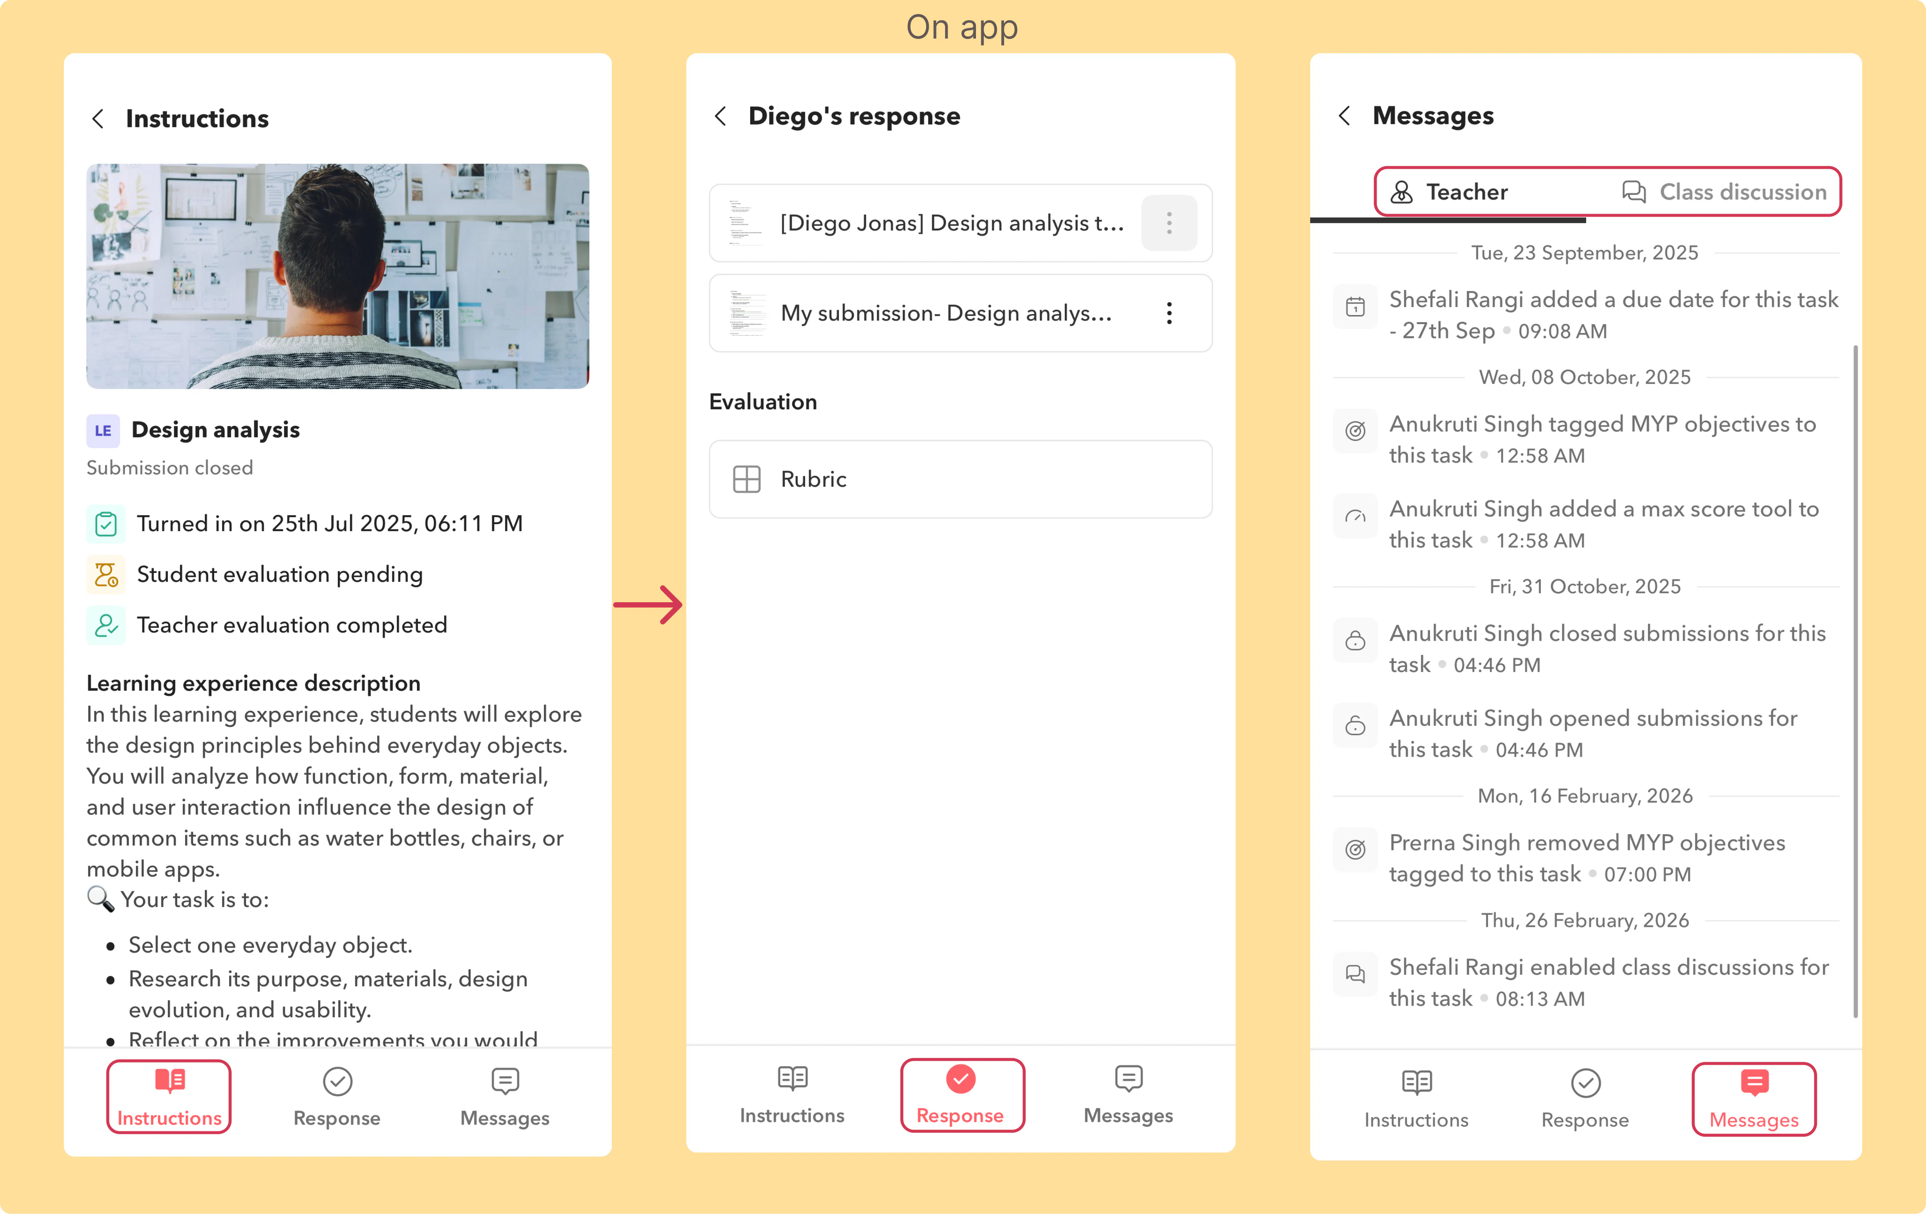Viewport: 1926px width, 1214px height.
Task: Switch to the Teacher messages tab
Action: [x=1449, y=193]
